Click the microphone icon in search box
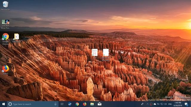Image resolution: width=191 pixels, height=107 pixels. point(56,104)
